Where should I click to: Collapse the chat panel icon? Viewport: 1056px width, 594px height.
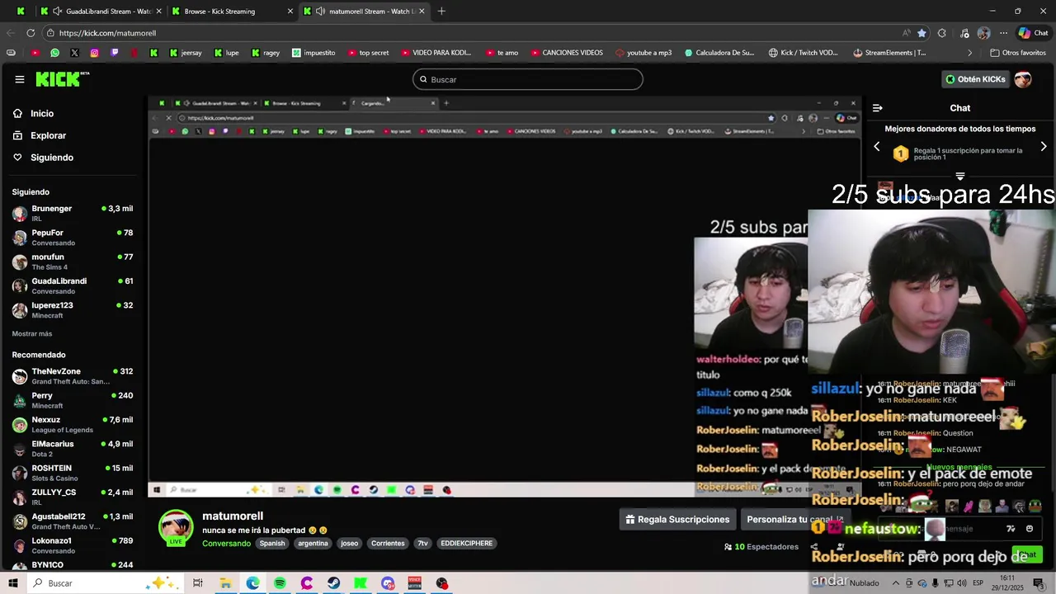pos(877,108)
